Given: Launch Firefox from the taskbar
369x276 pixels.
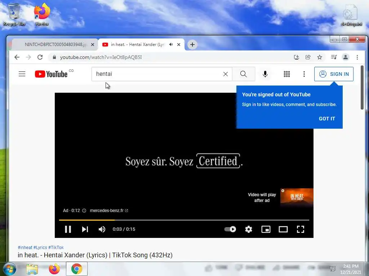Looking at the screenshot, I should tap(54, 269).
